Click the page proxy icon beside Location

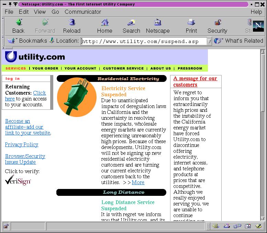52,40
